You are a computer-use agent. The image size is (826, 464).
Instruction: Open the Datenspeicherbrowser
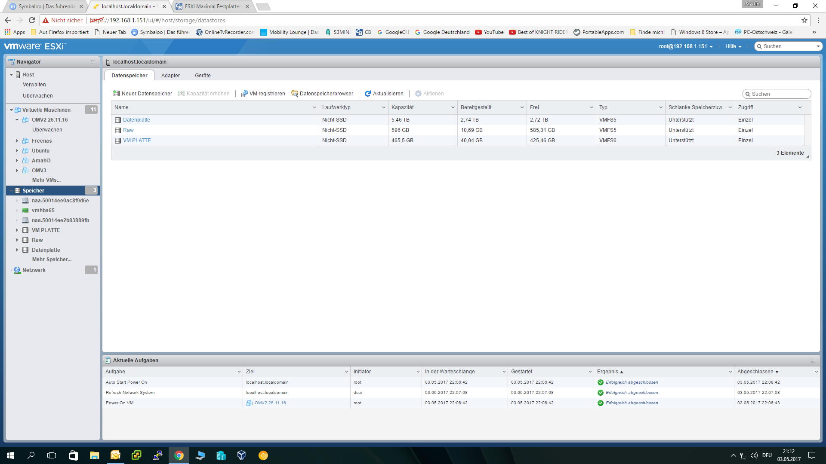[x=322, y=94]
